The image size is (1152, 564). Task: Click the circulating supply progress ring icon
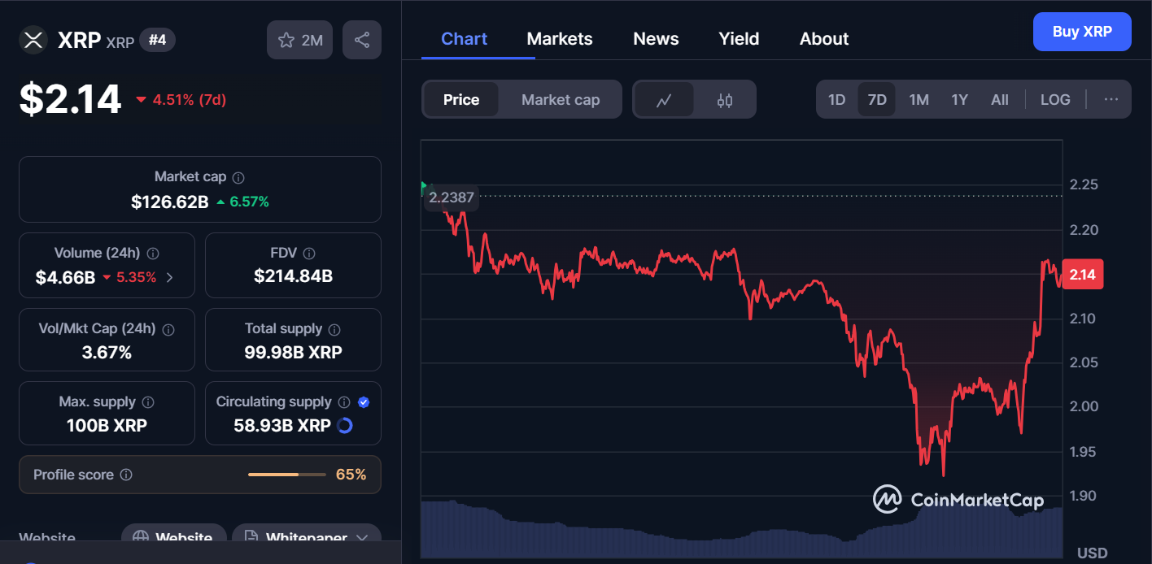click(344, 425)
